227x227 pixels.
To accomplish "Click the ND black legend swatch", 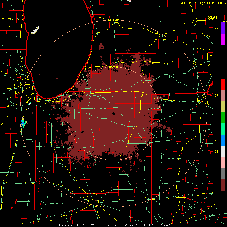I will pyautogui.click(x=223, y=196).
